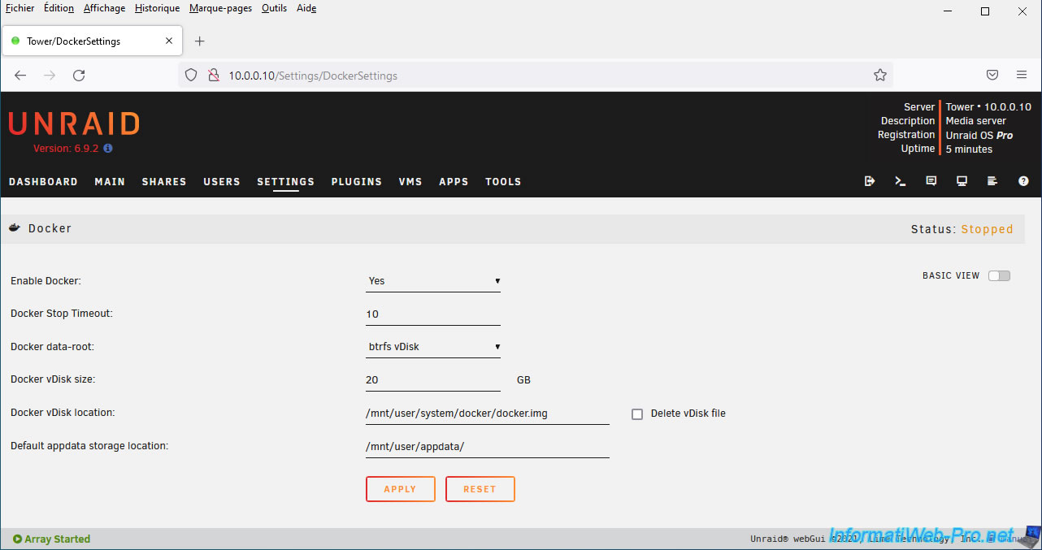Reload the page in Firefox
Image resolution: width=1042 pixels, height=550 pixels.
(x=79, y=76)
